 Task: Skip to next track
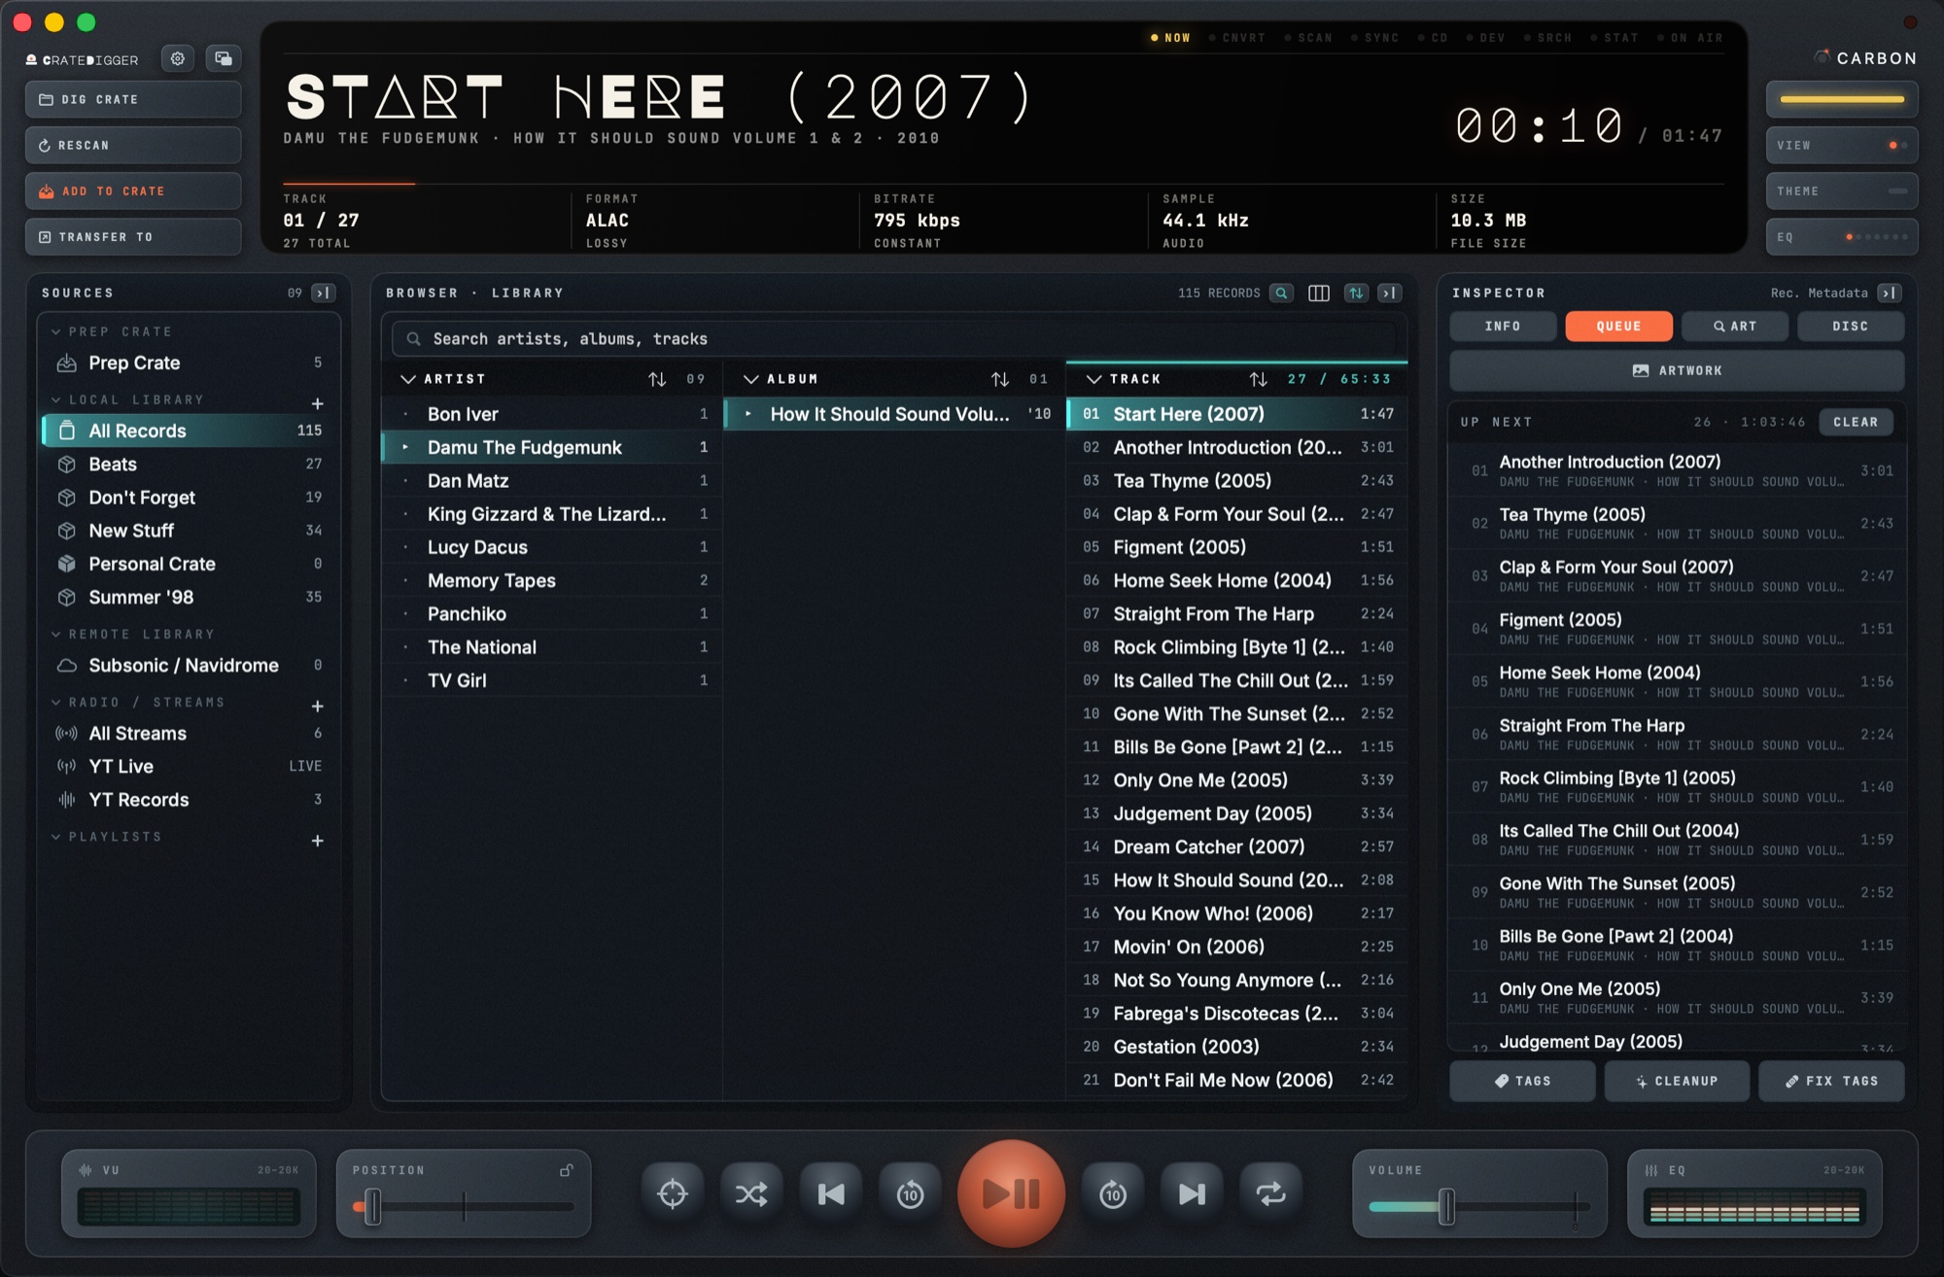click(x=1192, y=1194)
